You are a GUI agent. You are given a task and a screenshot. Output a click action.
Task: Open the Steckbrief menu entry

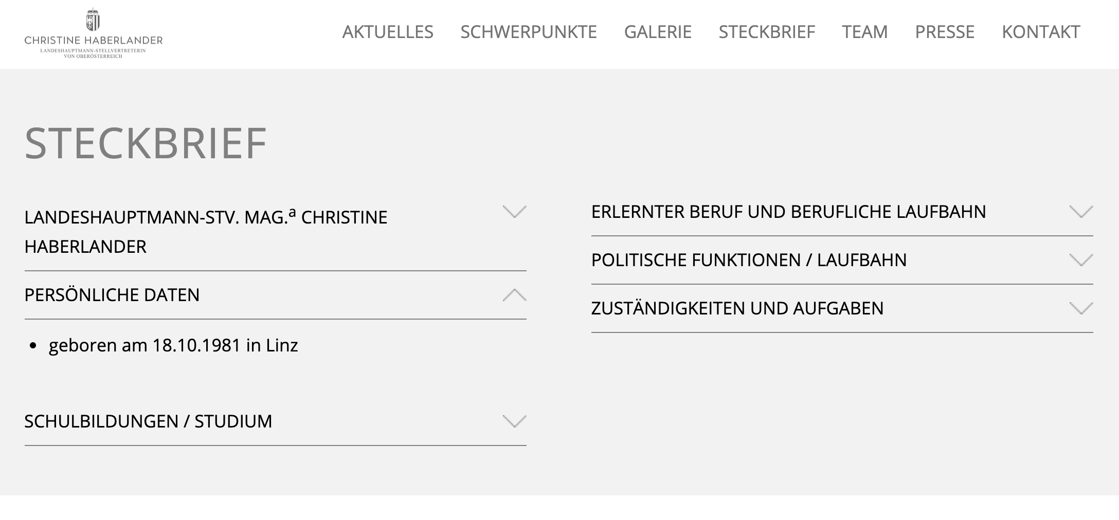[x=767, y=32]
